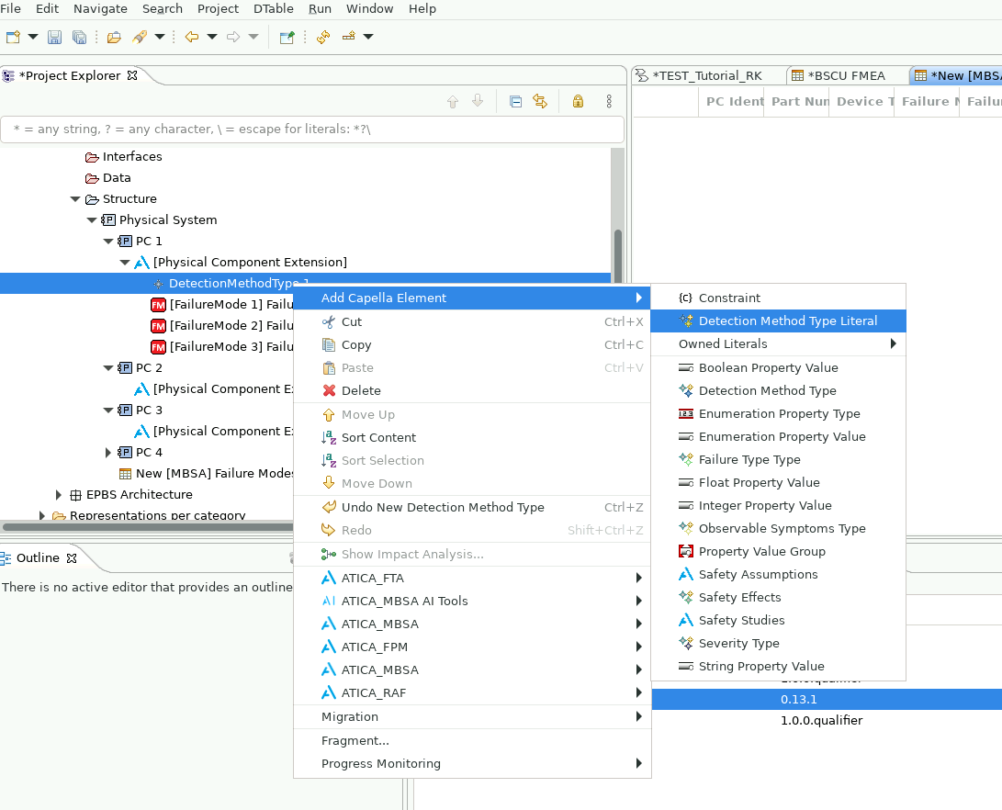Click the Cut scissors icon in context menu
The width and height of the screenshot is (1002, 810).
coord(329,322)
